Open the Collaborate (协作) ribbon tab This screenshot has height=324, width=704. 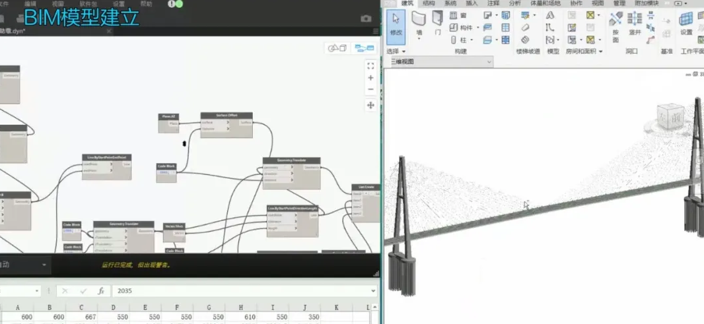point(576,3)
